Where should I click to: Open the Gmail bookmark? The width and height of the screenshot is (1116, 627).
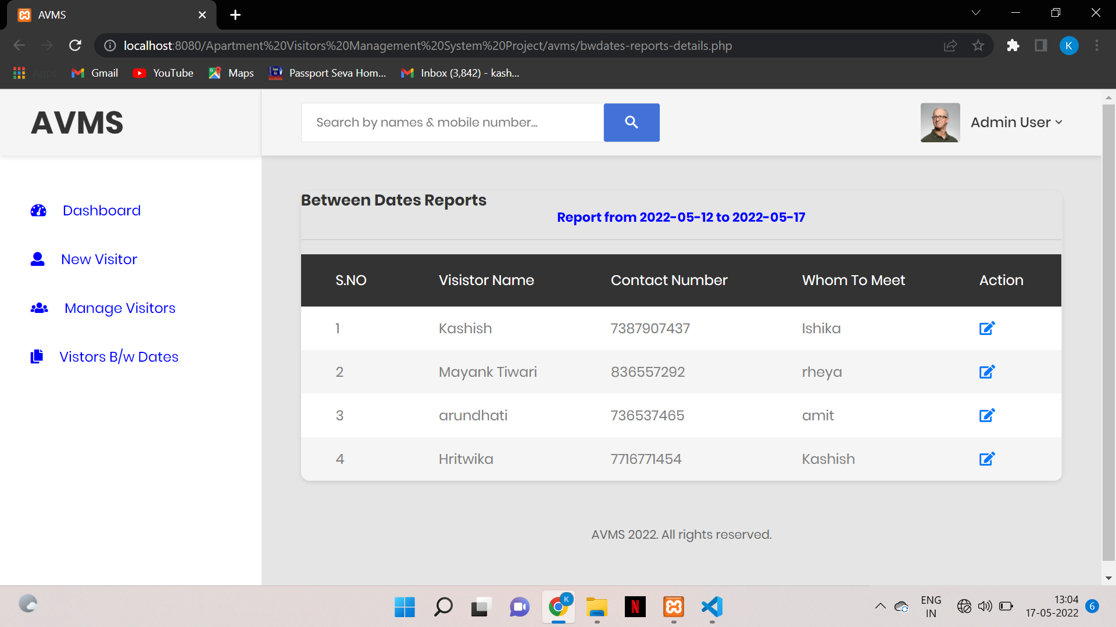pos(95,73)
